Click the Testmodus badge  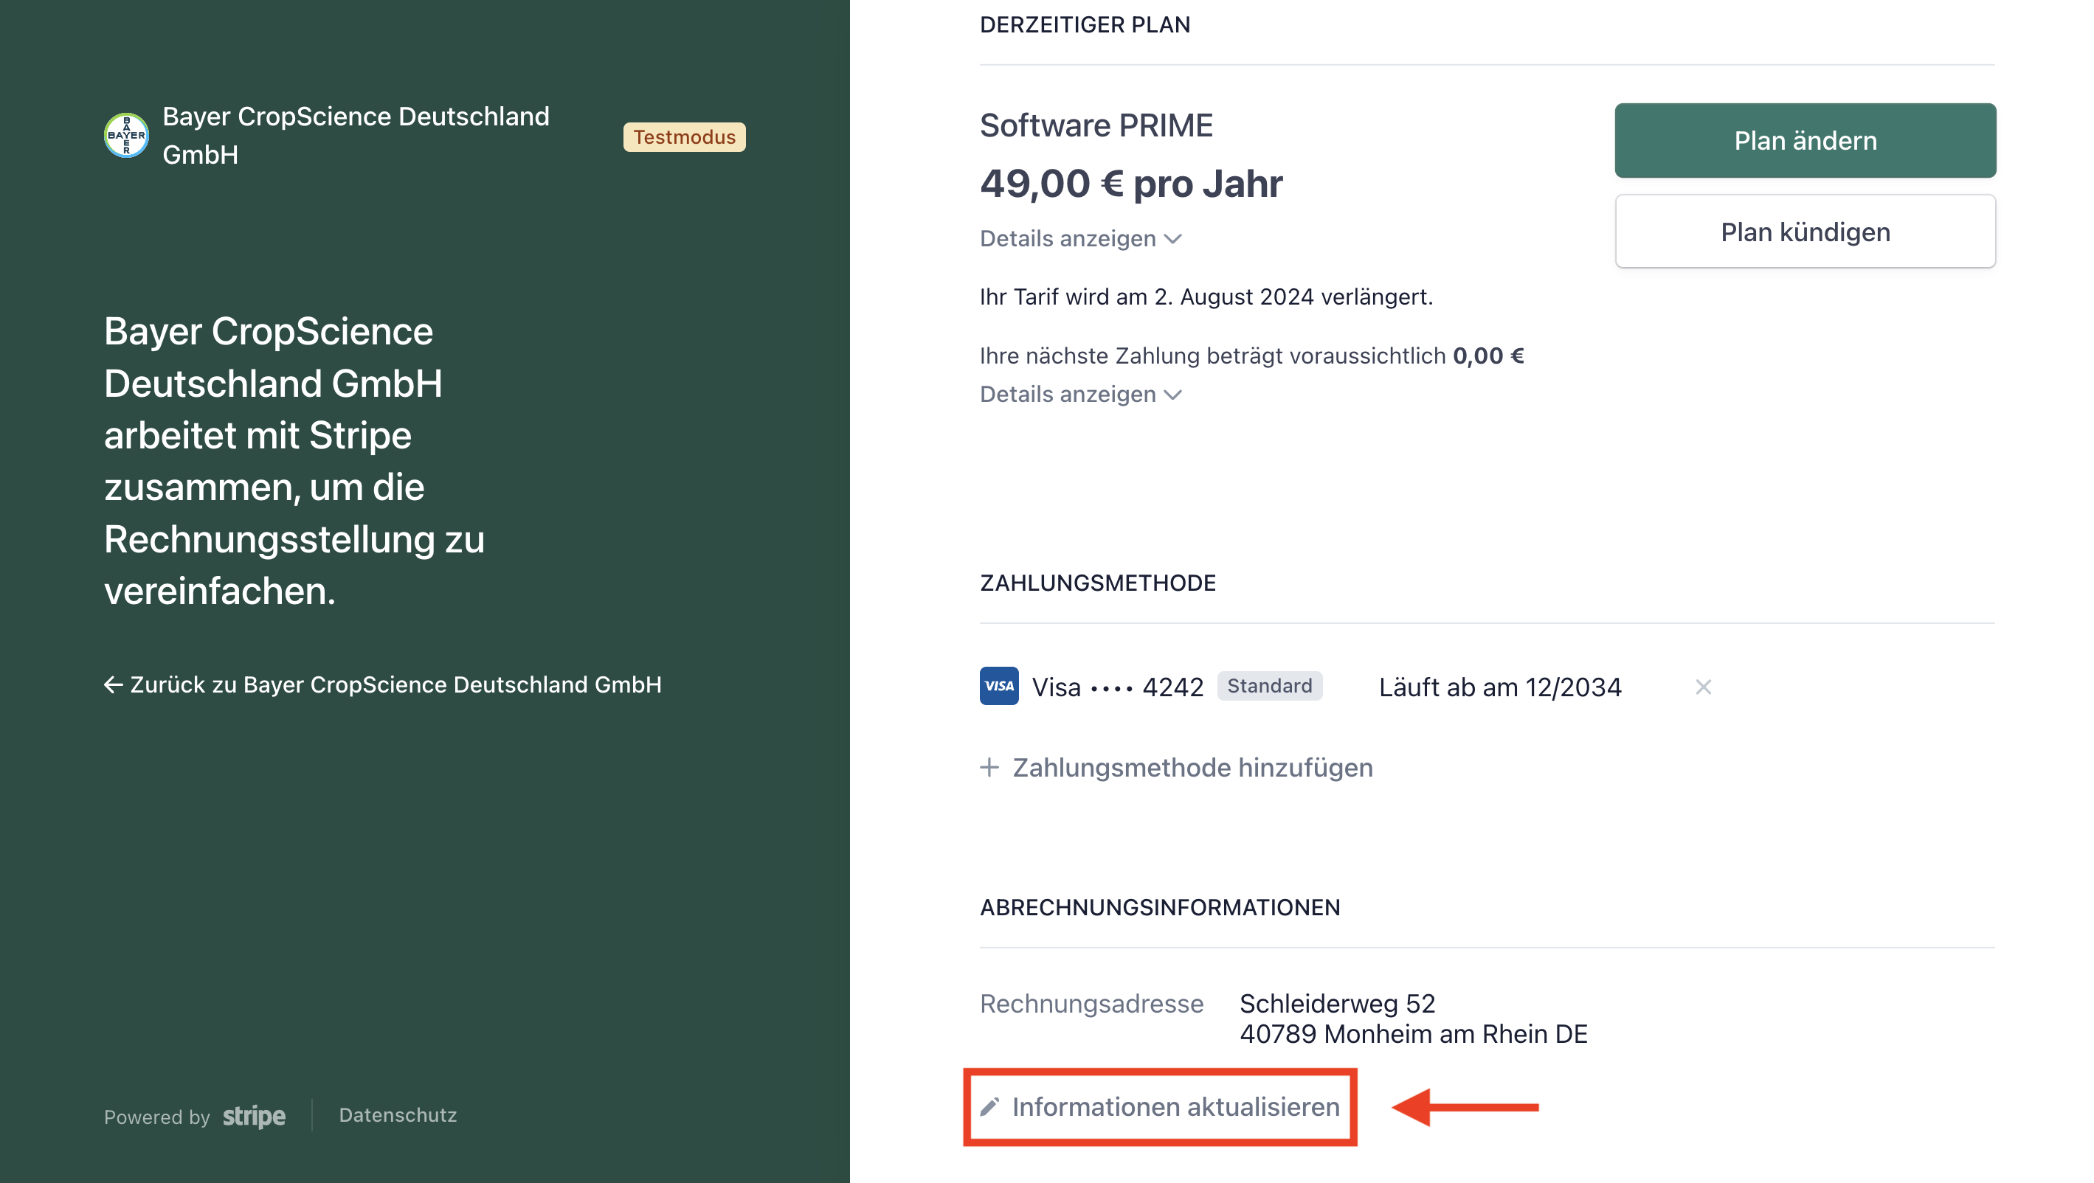[x=684, y=136]
